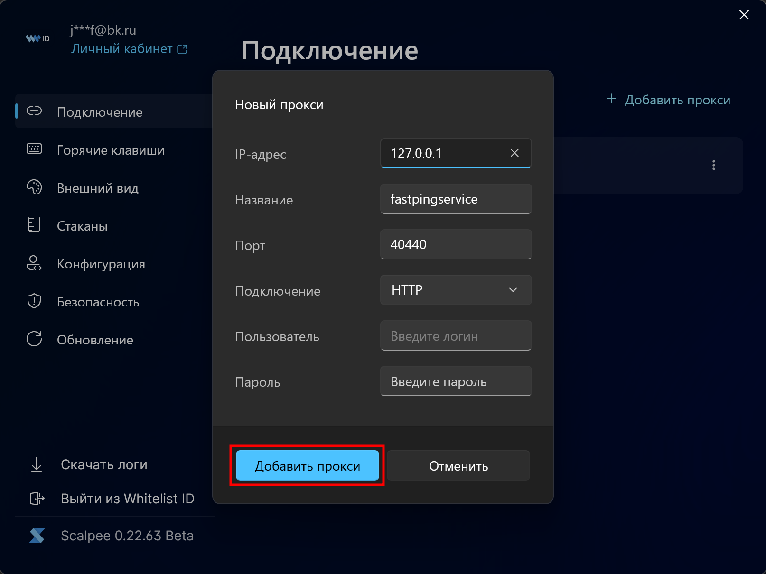766x574 pixels.
Task: Click the keyboard icon for Горячие клавиши
Action: point(34,149)
